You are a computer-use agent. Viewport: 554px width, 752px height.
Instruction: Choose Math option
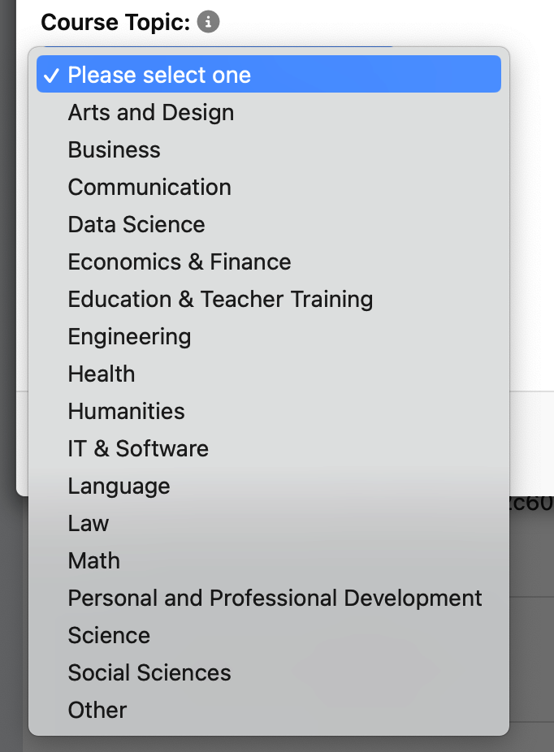[x=269, y=560]
